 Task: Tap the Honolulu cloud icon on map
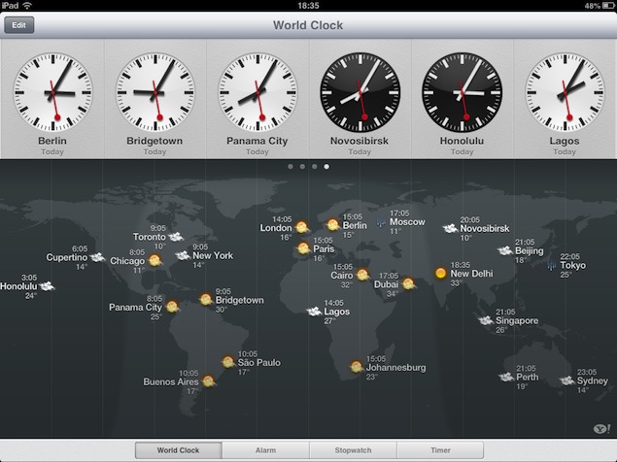47,286
